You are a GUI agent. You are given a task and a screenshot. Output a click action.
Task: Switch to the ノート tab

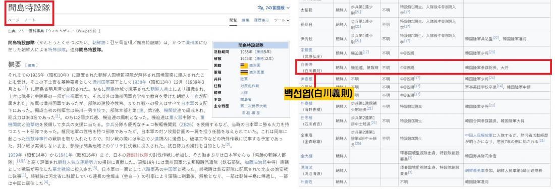click(x=30, y=20)
